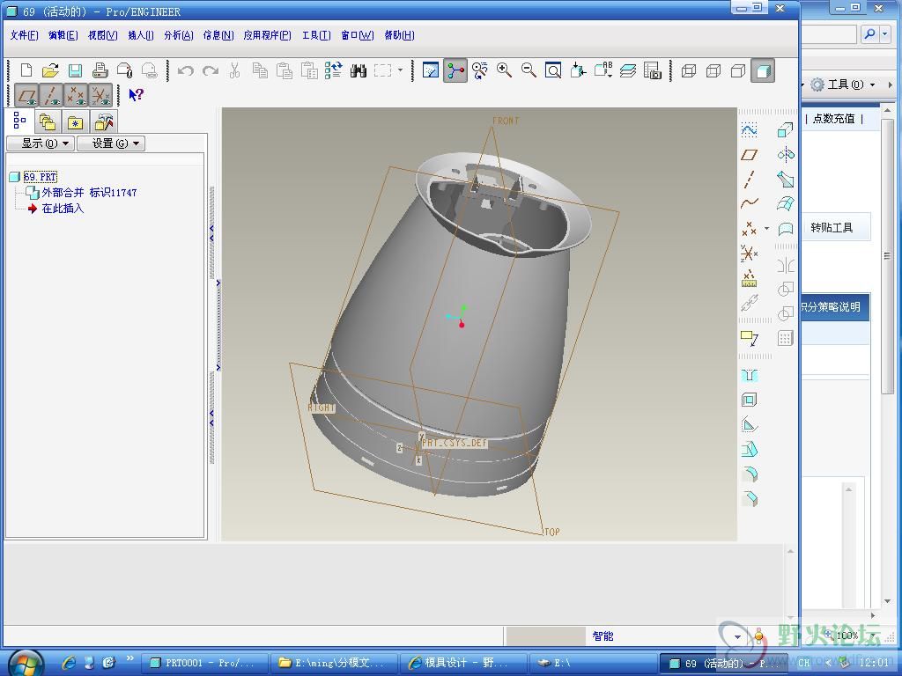The image size is (902, 676).
Task: Select the Datum Axis tool on right toolbar
Action: click(x=749, y=180)
